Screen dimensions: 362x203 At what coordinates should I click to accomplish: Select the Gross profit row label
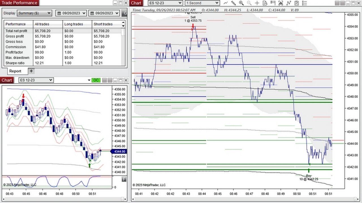pos(15,36)
